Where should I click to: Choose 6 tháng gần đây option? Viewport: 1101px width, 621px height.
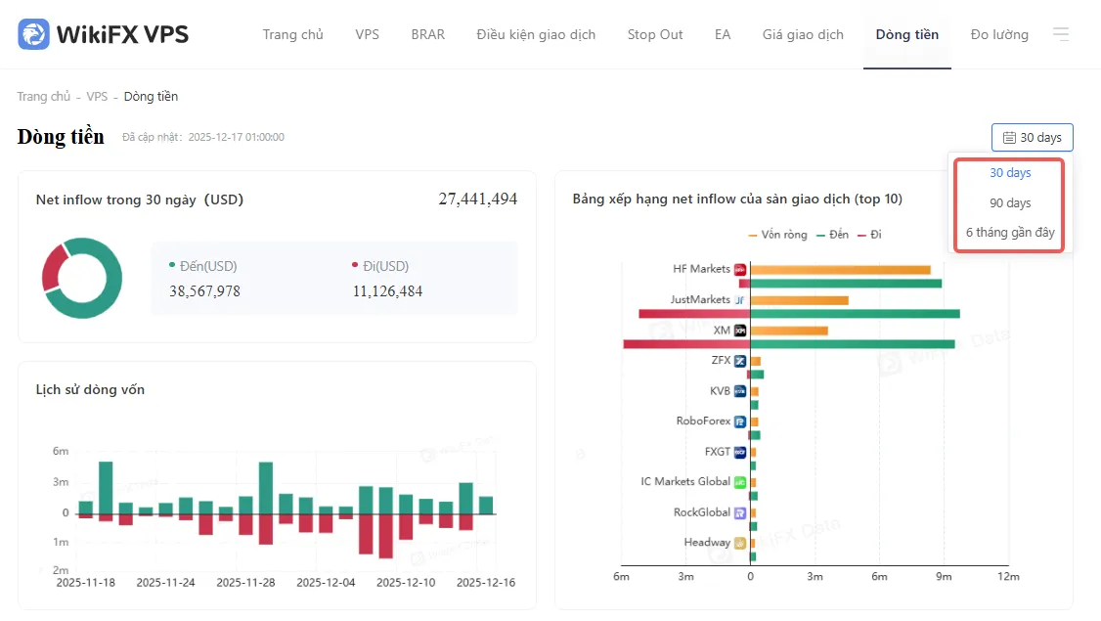tap(1010, 233)
